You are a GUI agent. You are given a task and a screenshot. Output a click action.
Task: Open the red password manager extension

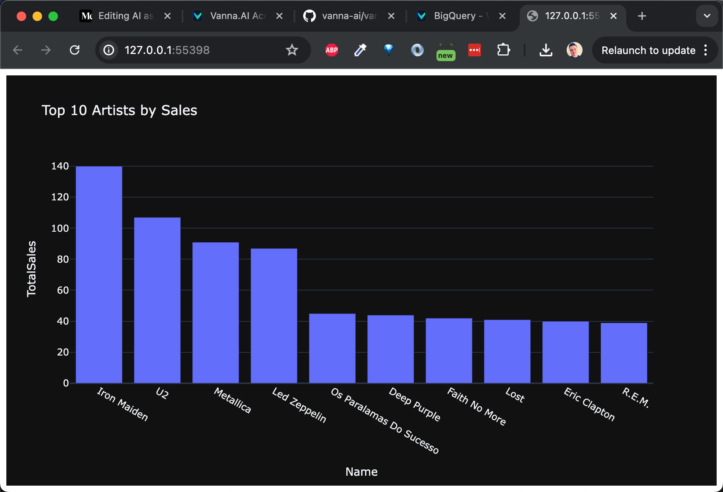tap(475, 50)
